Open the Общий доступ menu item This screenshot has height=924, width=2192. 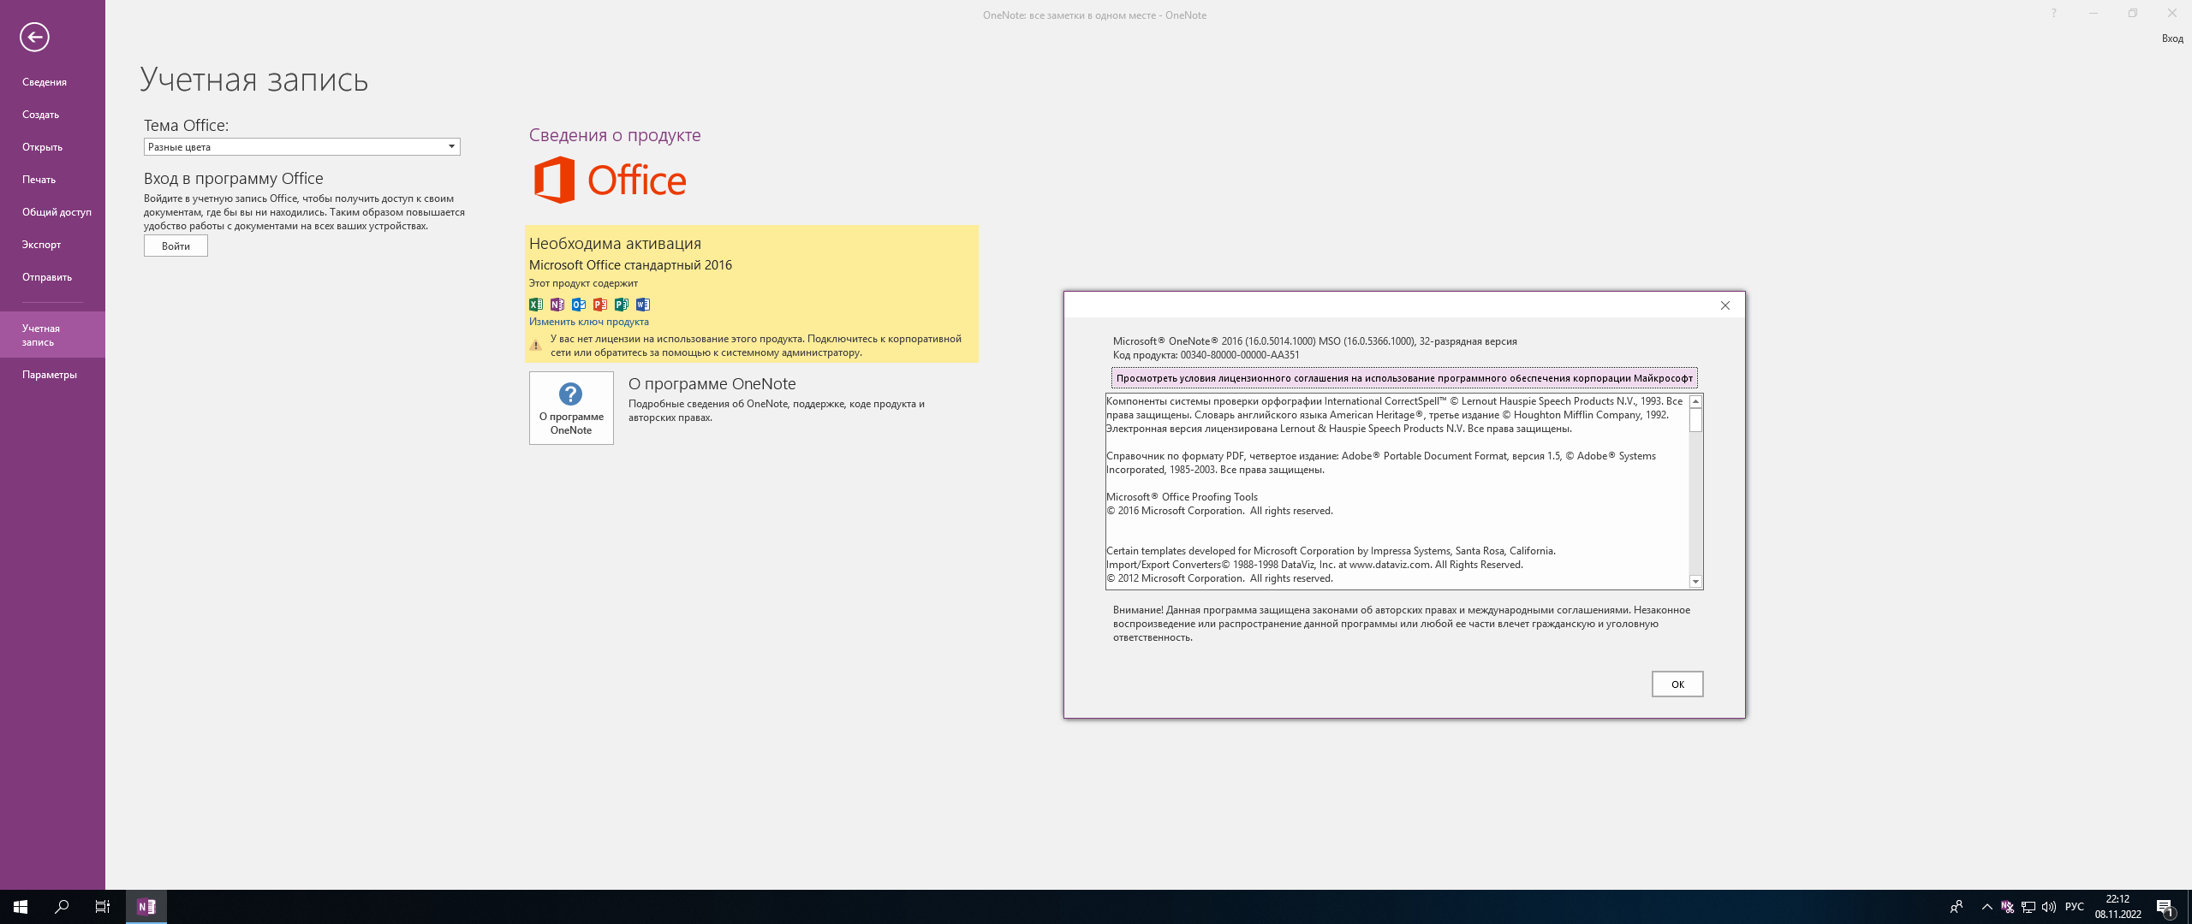tap(52, 212)
